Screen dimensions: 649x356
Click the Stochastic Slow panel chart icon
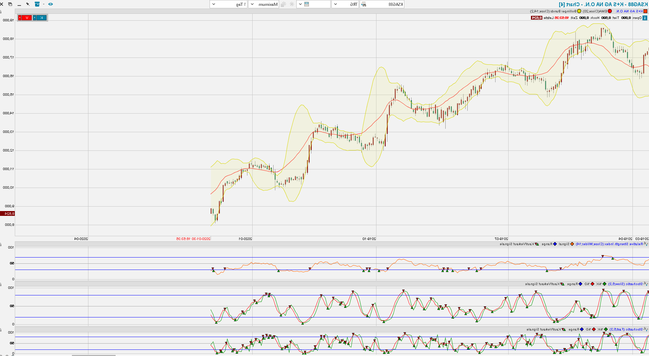(x=646, y=284)
